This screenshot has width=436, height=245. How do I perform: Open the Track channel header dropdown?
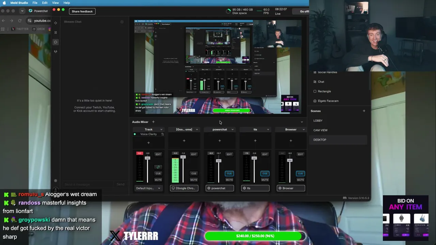tap(161, 130)
